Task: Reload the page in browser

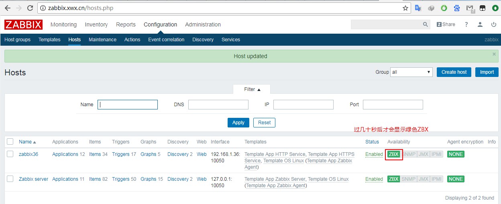Action: (x=30, y=8)
